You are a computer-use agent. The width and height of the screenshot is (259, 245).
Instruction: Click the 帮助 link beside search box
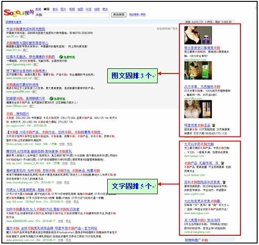coord(143,14)
